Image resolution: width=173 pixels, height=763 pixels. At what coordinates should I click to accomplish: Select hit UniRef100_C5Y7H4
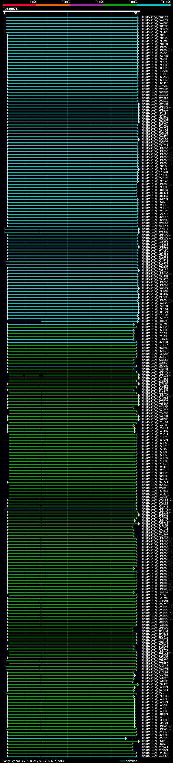tap(155, 56)
